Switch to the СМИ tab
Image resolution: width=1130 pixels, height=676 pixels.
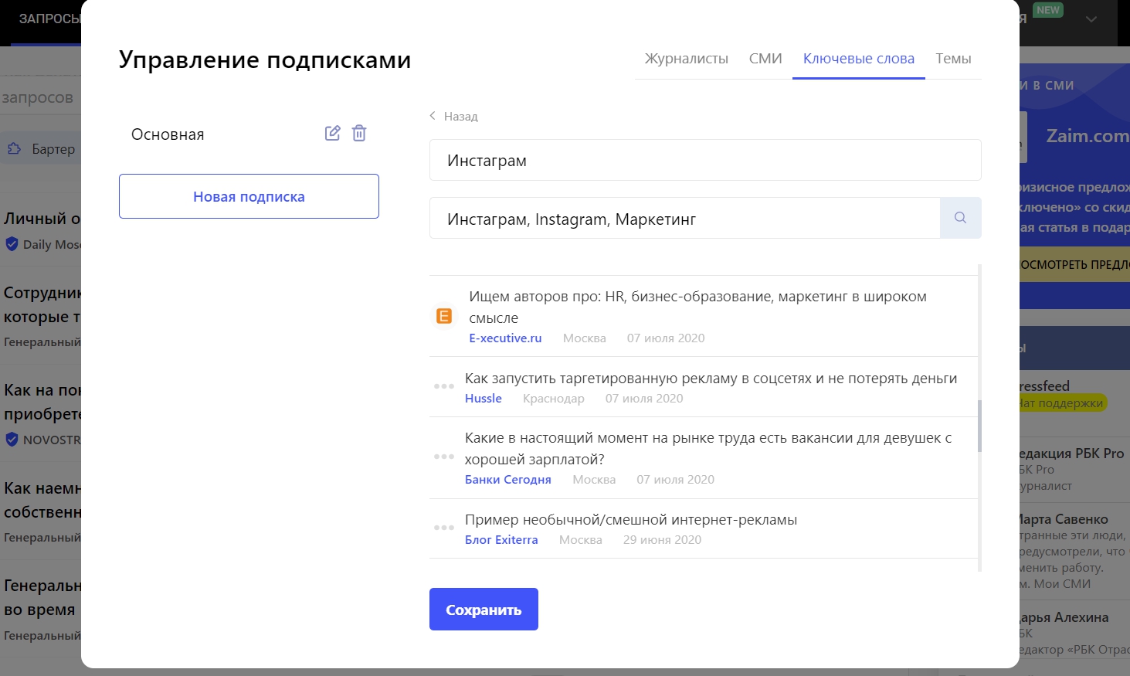point(765,59)
